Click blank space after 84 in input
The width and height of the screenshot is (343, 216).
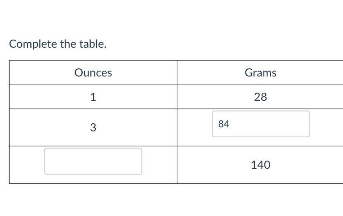269,124
